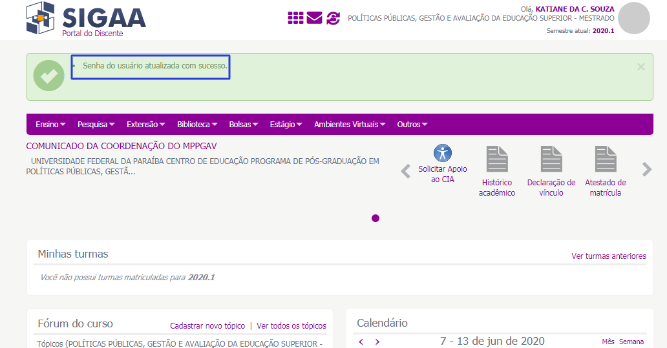Go to previous calendar week arrow
Viewport: 667px width, 348px height.
(361, 342)
